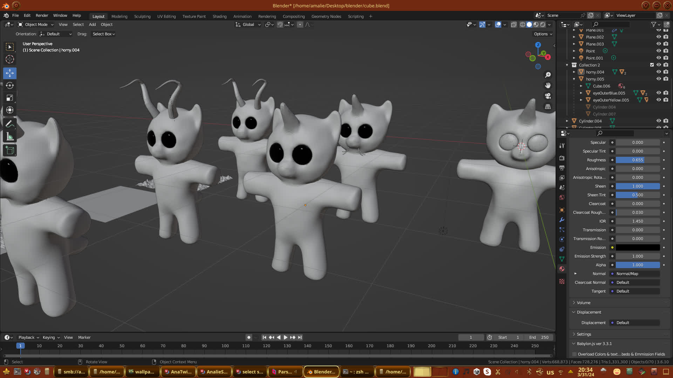Screen dimensions: 673x378
Task: Activate the Annotate pencil tool
Action: coord(10,124)
